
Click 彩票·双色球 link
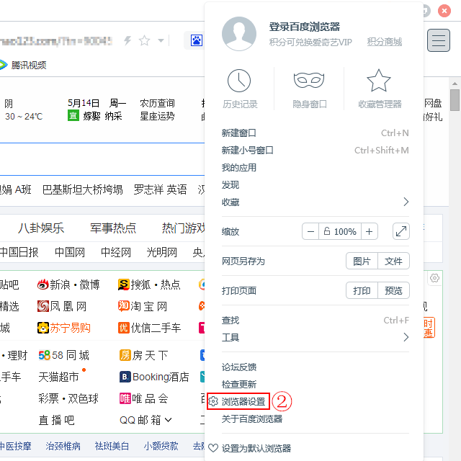pos(68,398)
